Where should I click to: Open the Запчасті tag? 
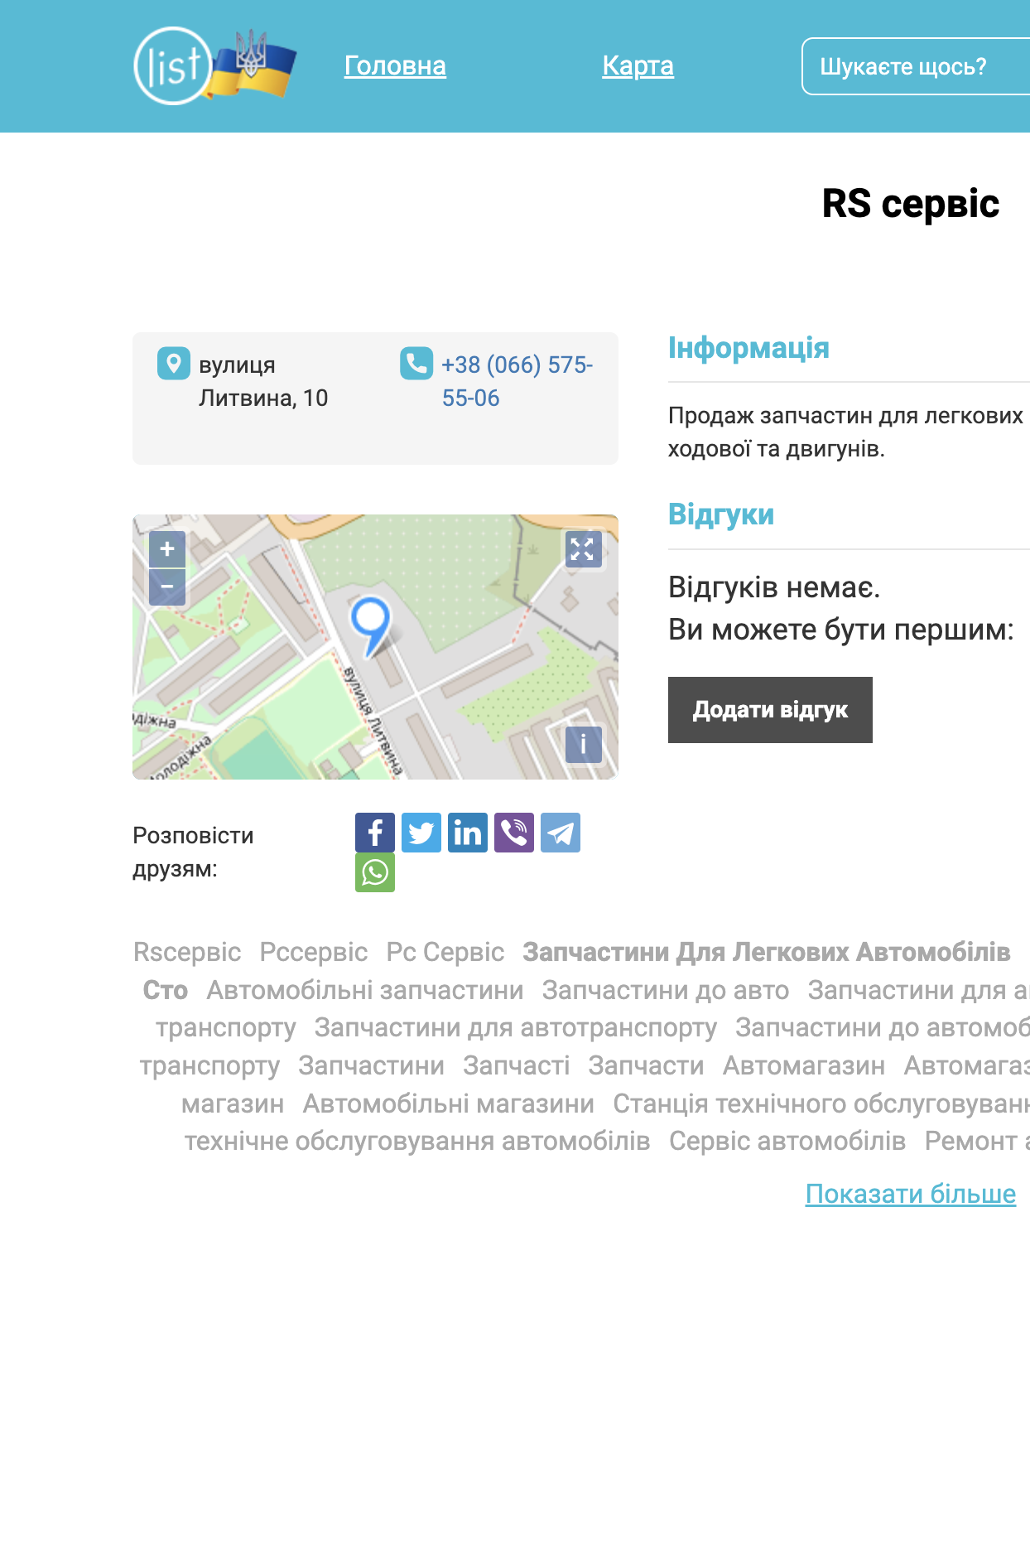click(x=517, y=1065)
